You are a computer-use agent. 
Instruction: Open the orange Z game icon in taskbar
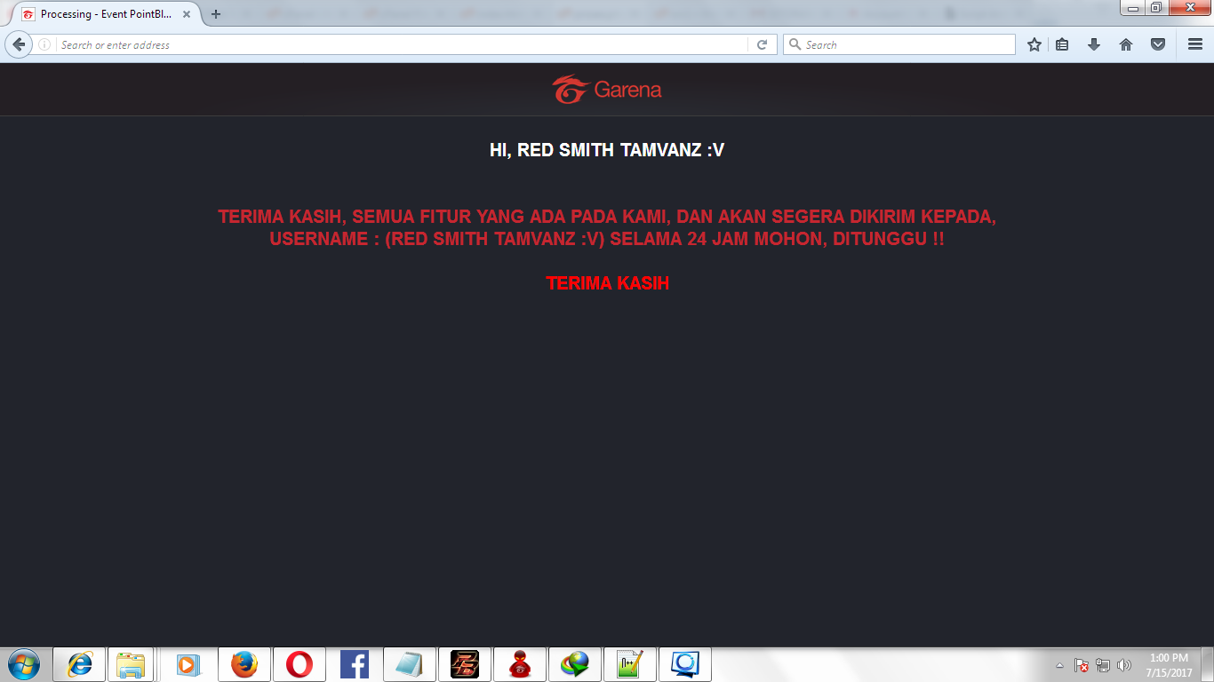[465, 664]
